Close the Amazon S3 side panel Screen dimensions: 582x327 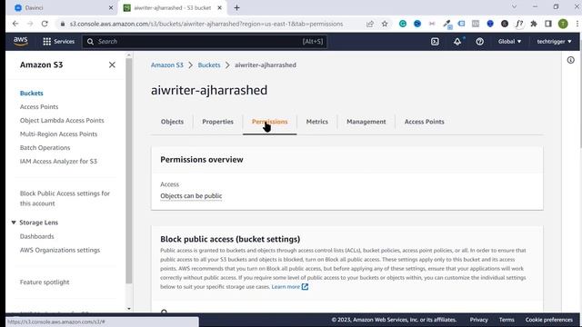tap(112, 64)
